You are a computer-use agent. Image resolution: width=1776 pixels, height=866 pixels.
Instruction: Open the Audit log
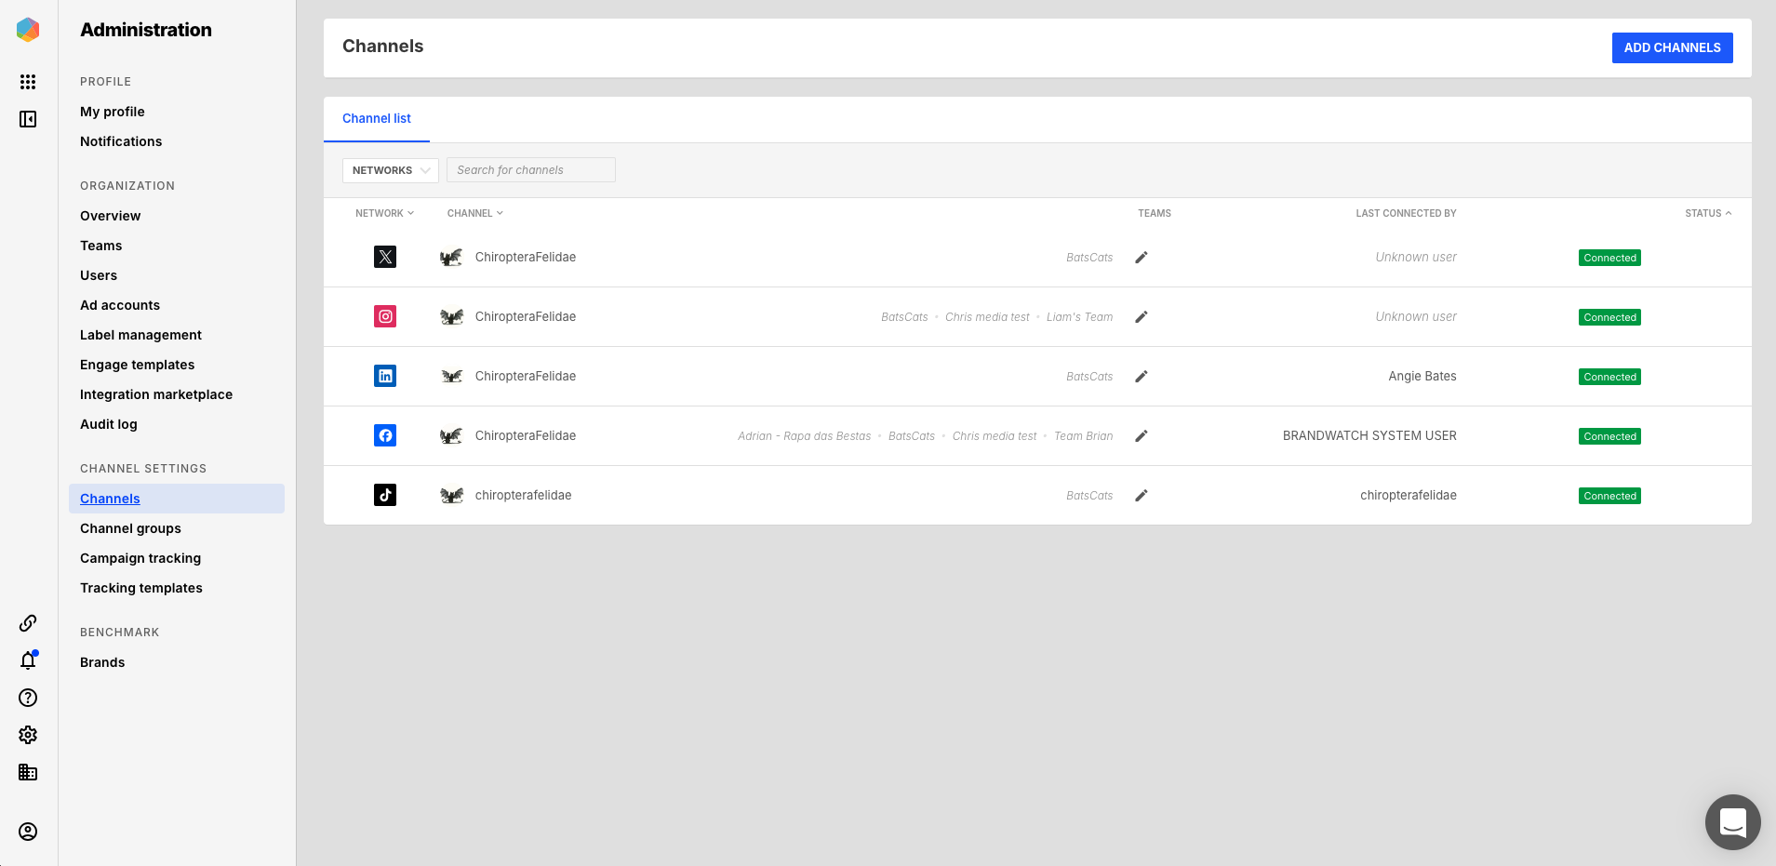point(109,424)
